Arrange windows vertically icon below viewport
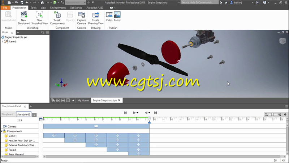The width and height of the screenshot is (289, 163). click(68, 100)
